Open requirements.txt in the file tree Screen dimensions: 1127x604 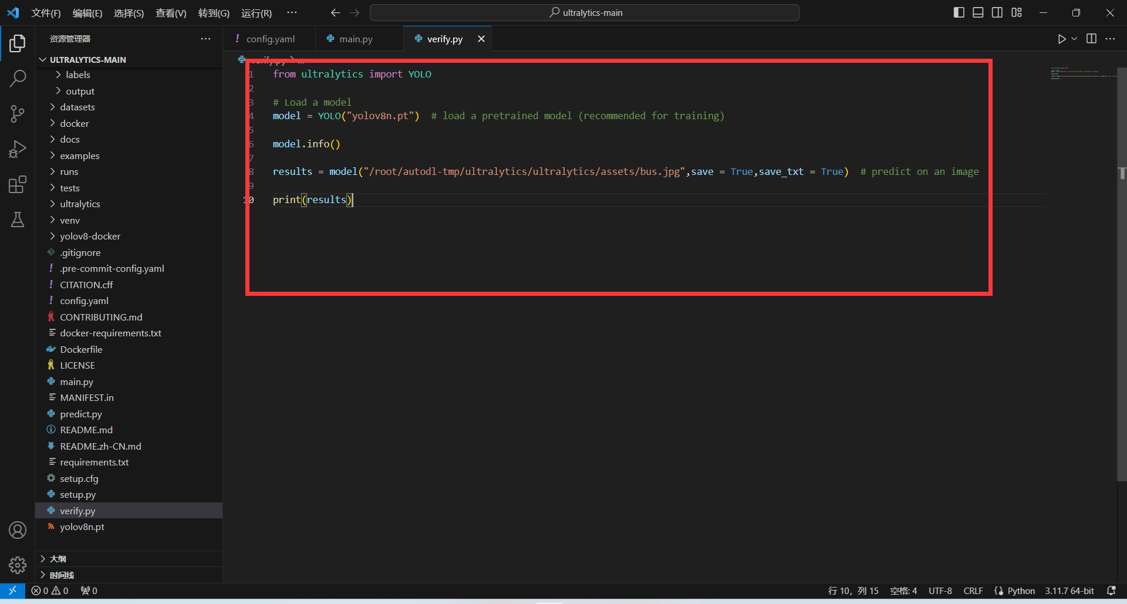coord(129,463)
